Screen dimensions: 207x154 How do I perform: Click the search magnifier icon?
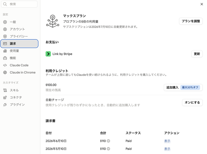(x=5, y=4)
